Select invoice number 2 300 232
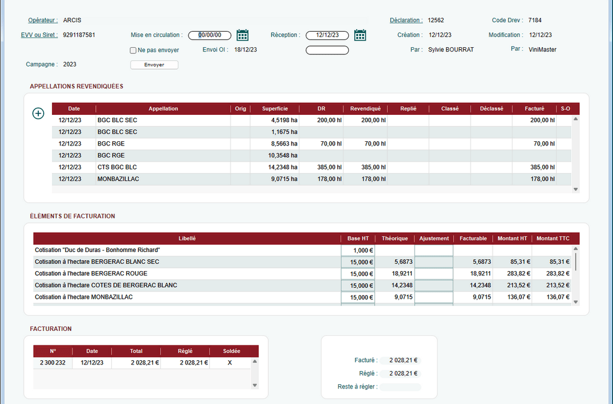This screenshot has width=613, height=404. (53, 363)
